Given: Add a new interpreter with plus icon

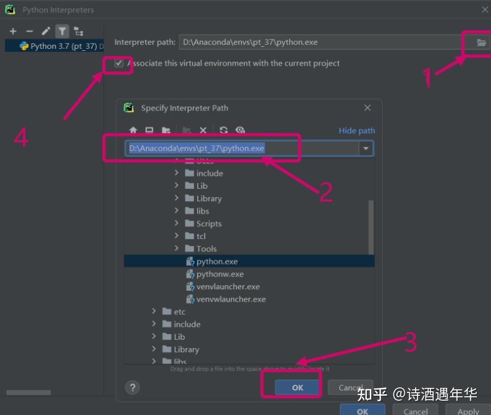Looking at the screenshot, I should pyautogui.click(x=13, y=31).
